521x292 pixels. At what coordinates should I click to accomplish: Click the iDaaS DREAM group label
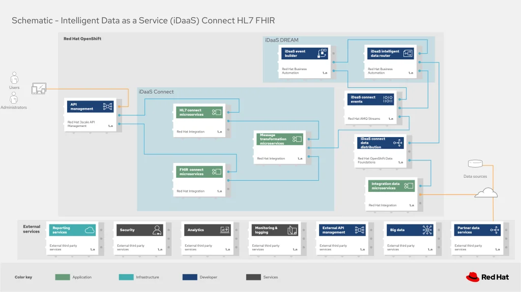click(x=282, y=40)
